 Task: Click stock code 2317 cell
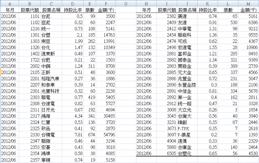tap(30, 116)
